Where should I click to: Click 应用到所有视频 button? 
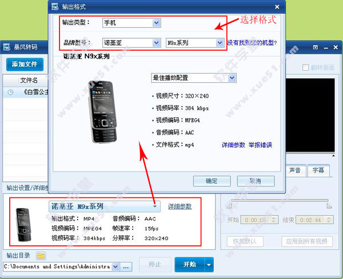click(x=307, y=241)
